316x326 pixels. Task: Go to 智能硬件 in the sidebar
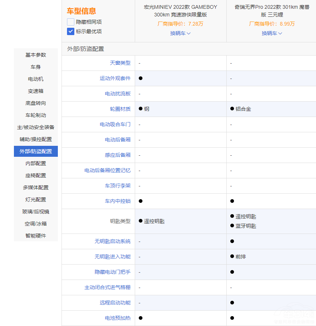pyautogui.click(x=36, y=236)
